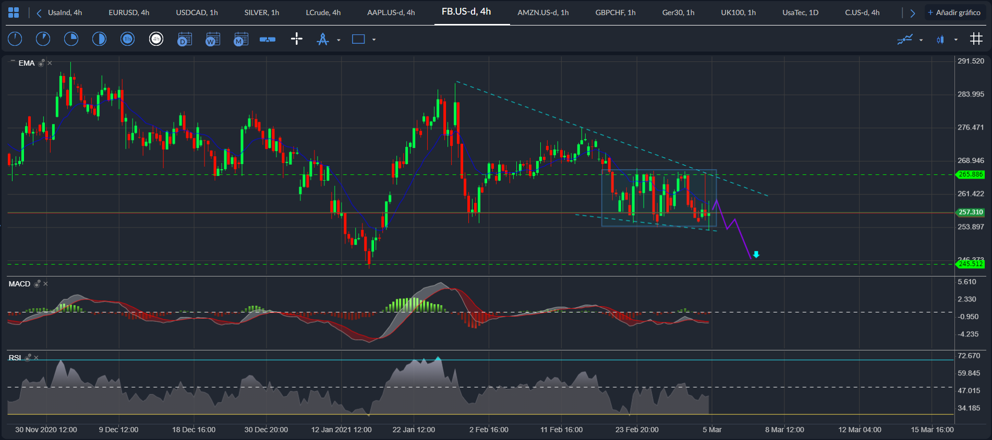The image size is (992, 440).
Task: Remove the MACD indicator panel
Action: pos(46,284)
